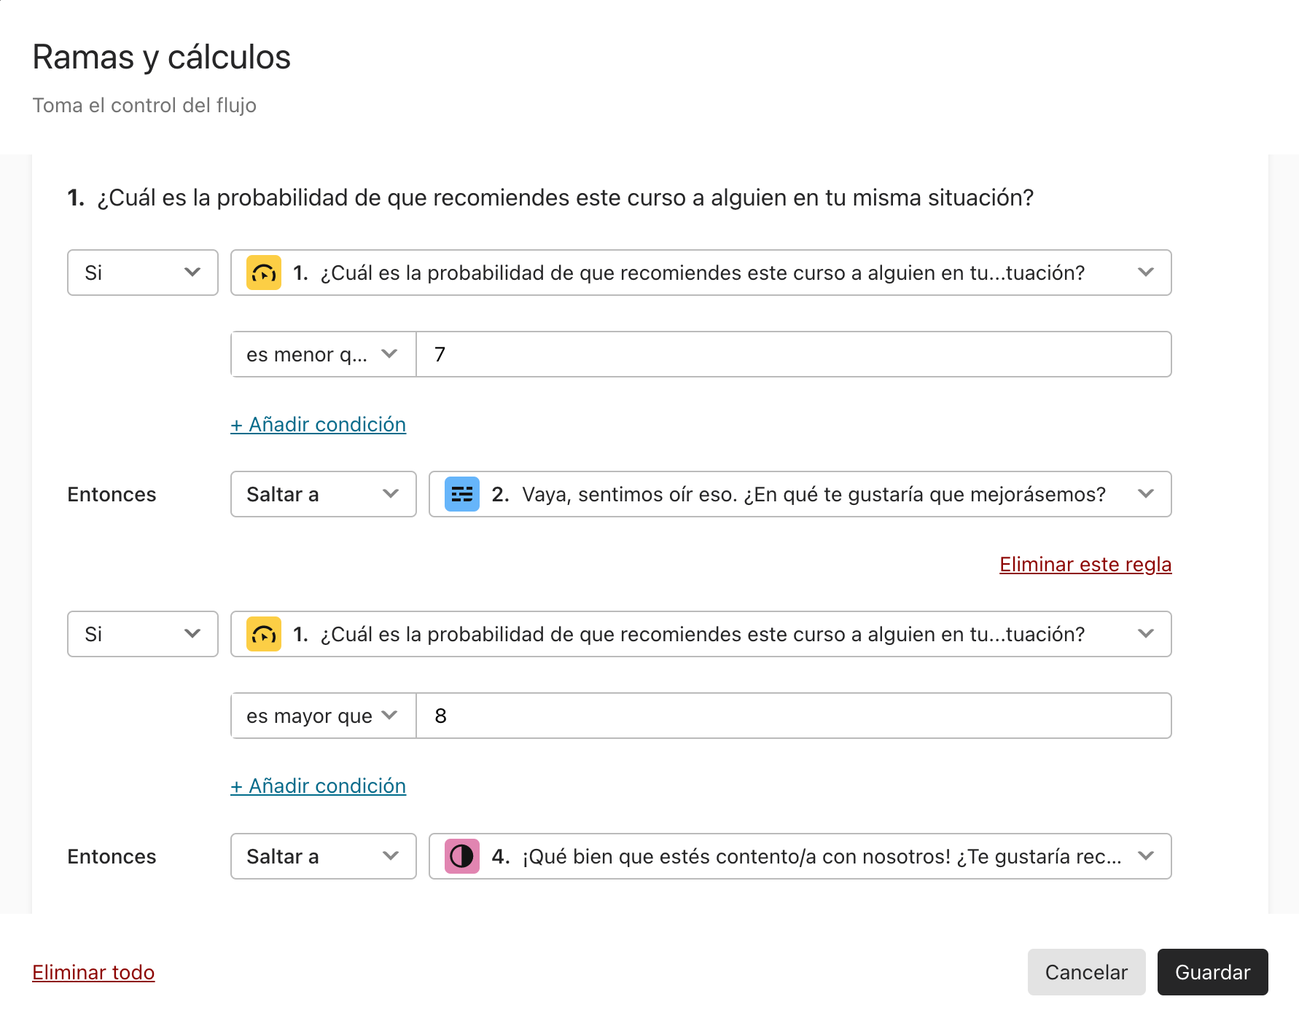Click the value field containing 8

click(794, 716)
